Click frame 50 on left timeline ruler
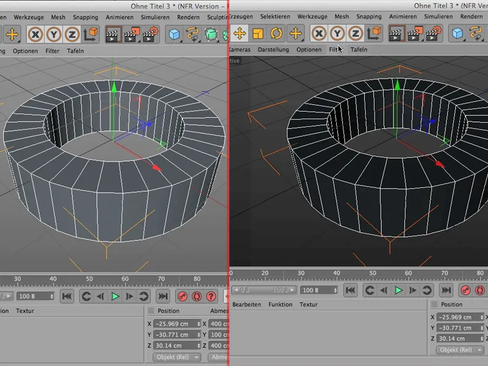The width and height of the screenshot is (488, 366). (x=89, y=279)
